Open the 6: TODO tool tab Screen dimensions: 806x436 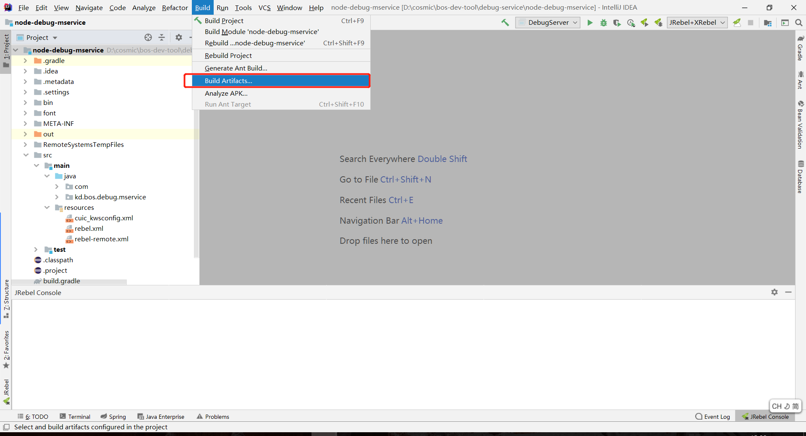[33, 416]
